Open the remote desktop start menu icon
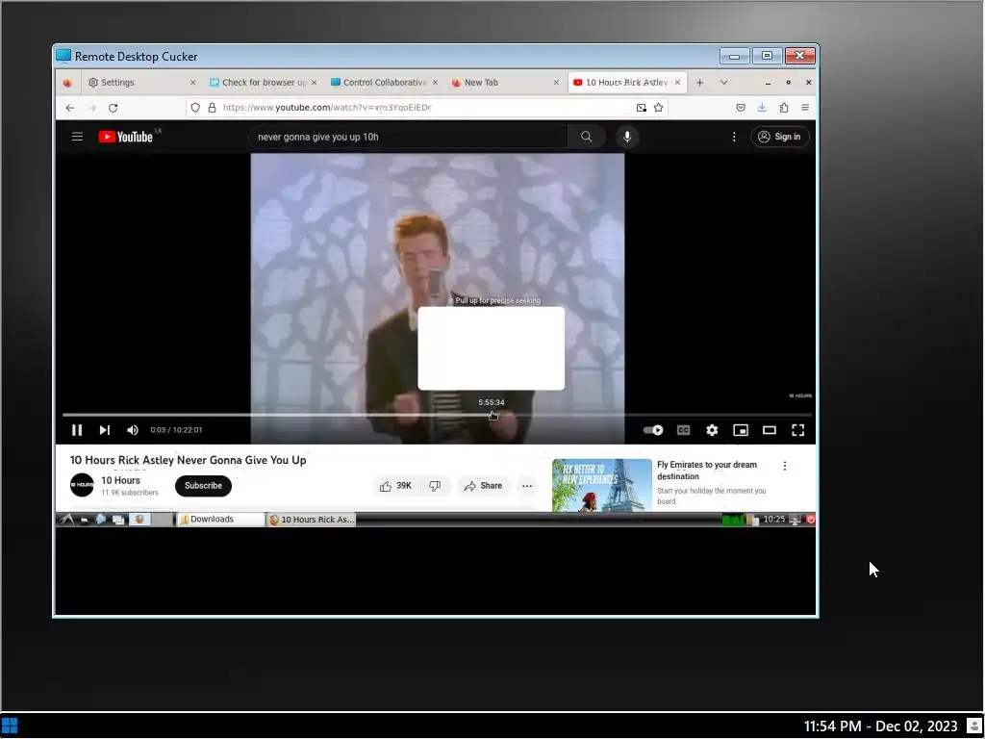Image resolution: width=985 pixels, height=739 pixels. tap(66, 519)
